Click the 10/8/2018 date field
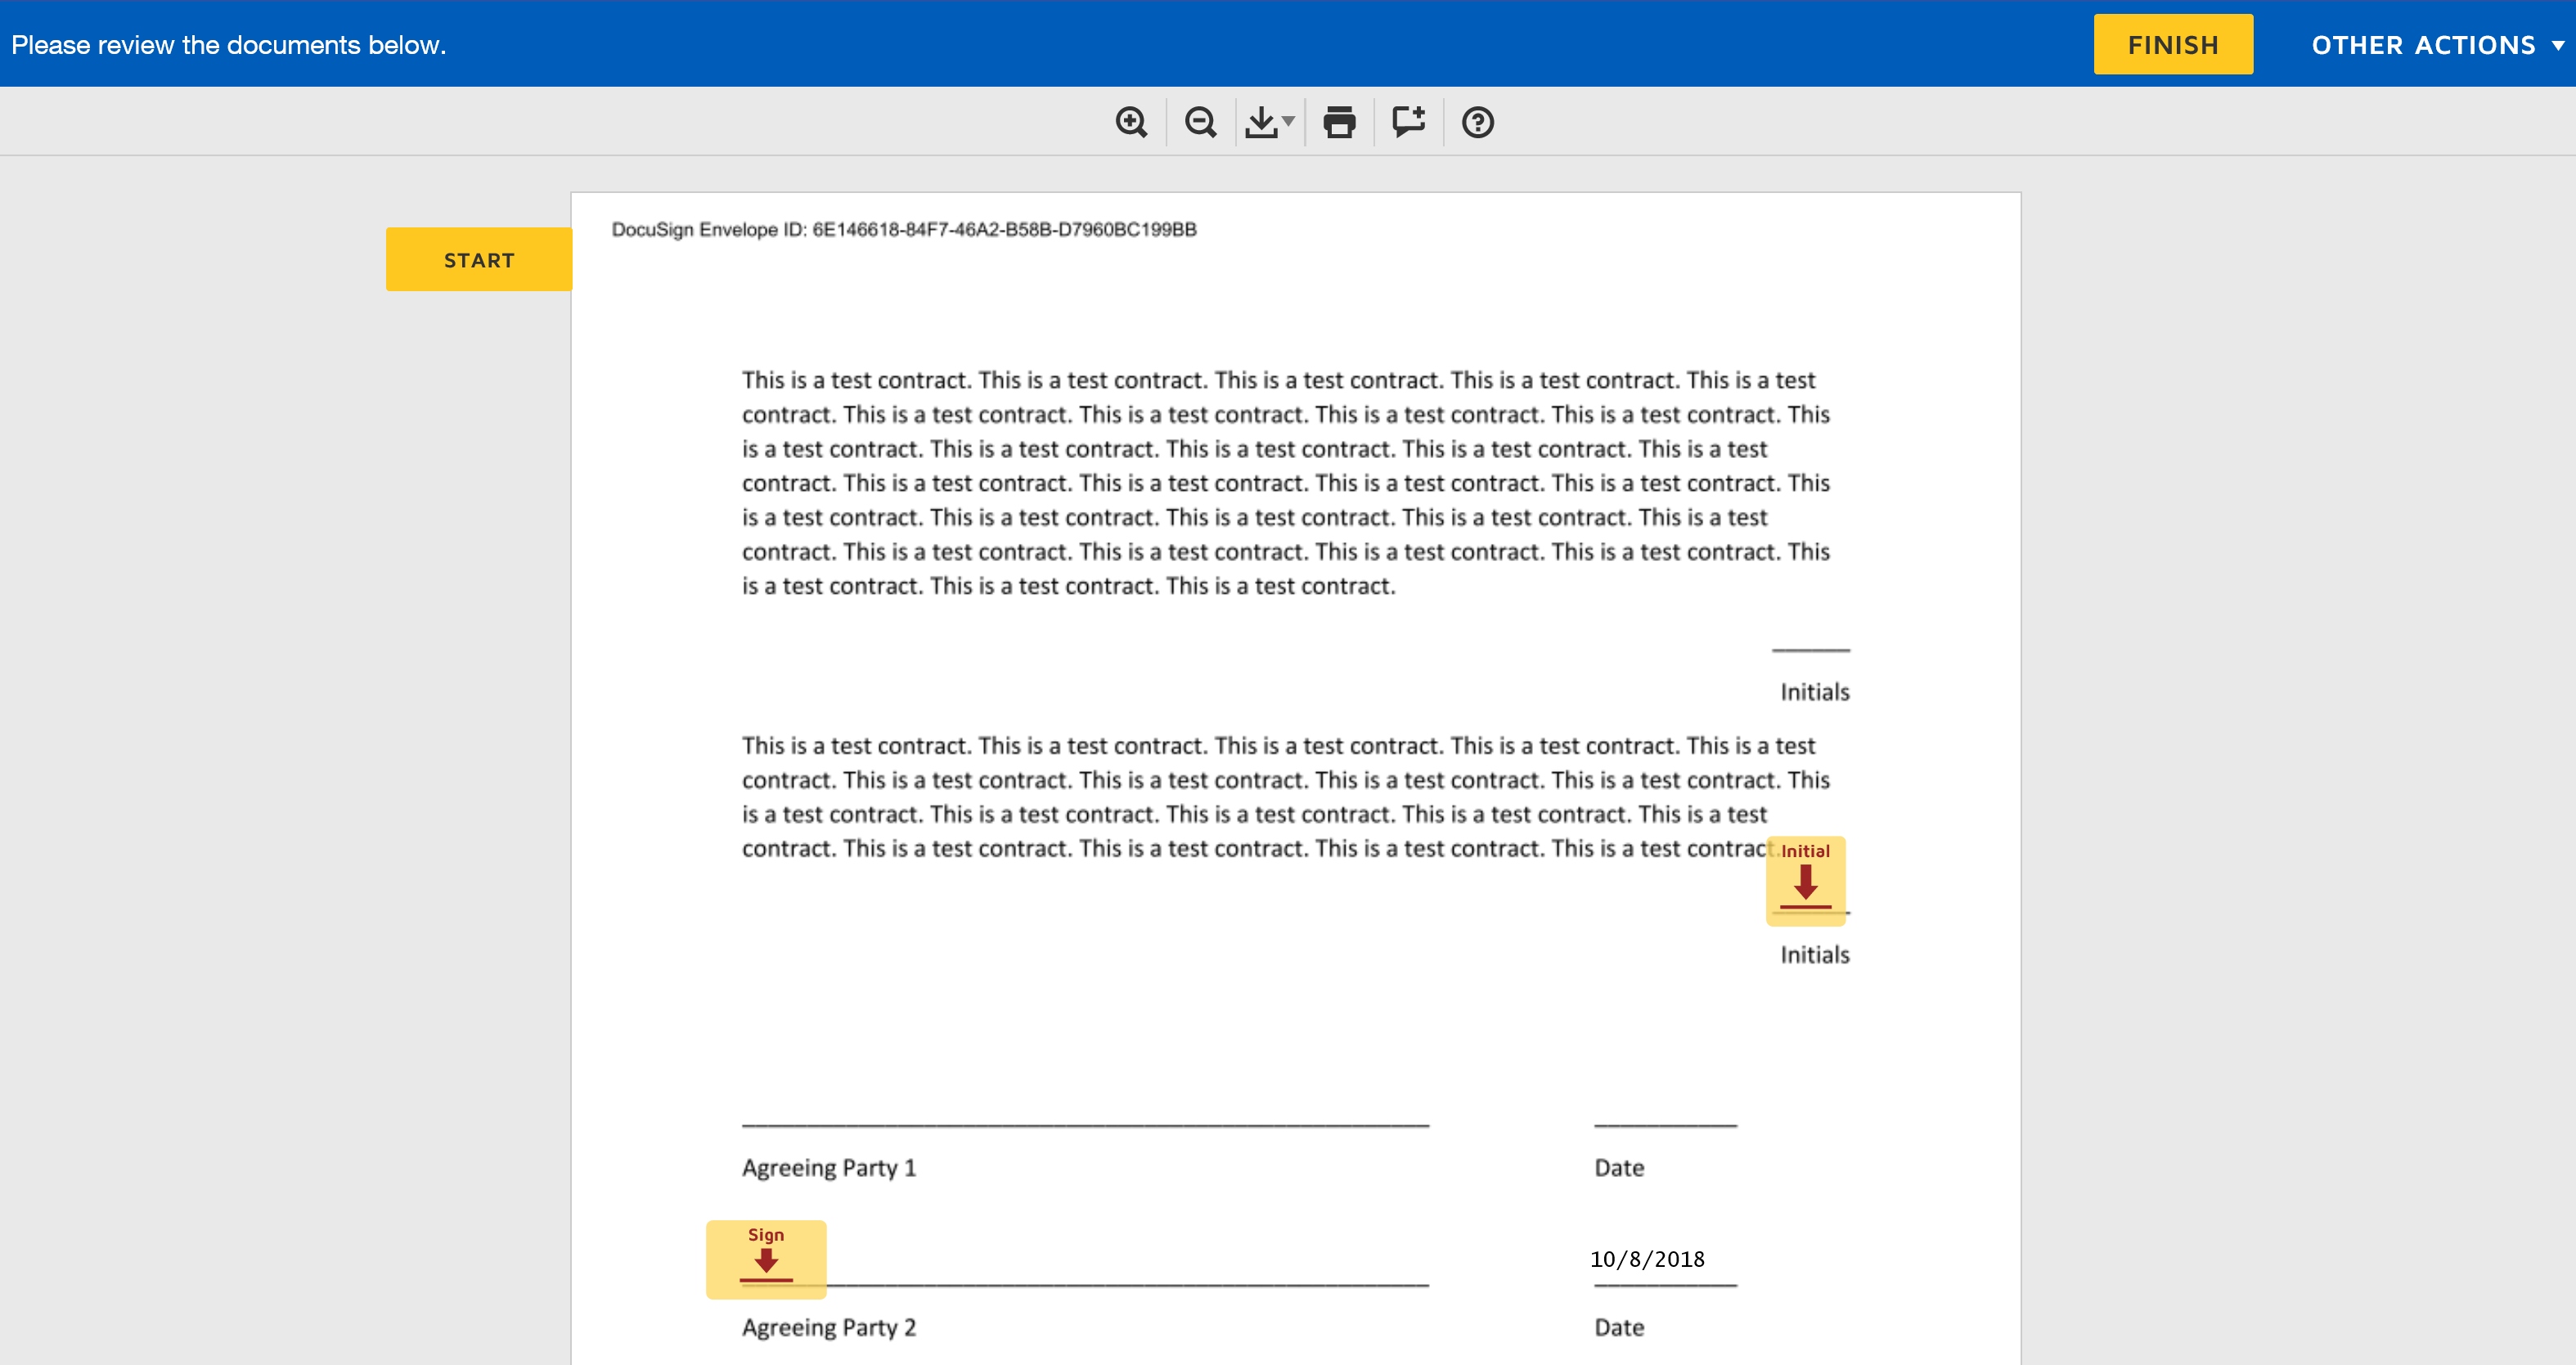The height and width of the screenshot is (1365, 2576). coord(1647,1259)
